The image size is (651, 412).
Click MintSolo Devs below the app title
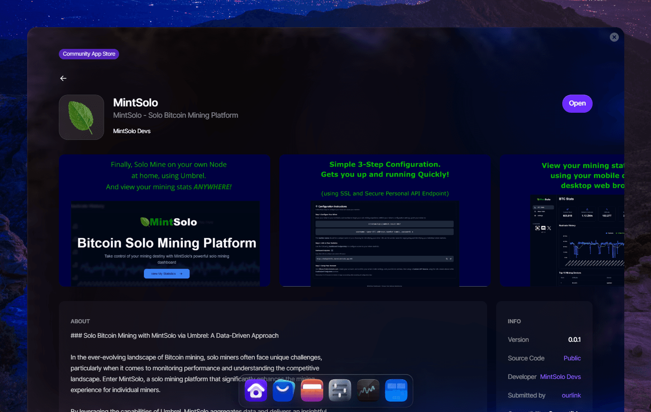click(132, 131)
